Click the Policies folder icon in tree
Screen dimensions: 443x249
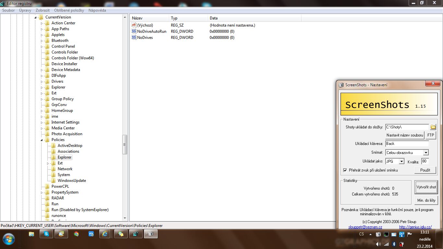click(x=47, y=140)
